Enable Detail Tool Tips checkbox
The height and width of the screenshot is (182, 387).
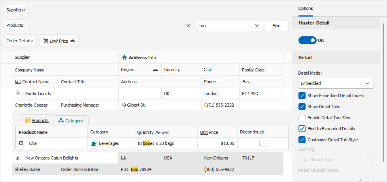(302, 118)
